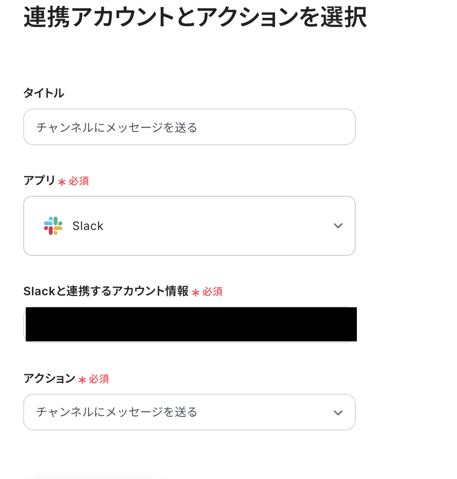Click the red asterisk beside アクション

(x=82, y=380)
